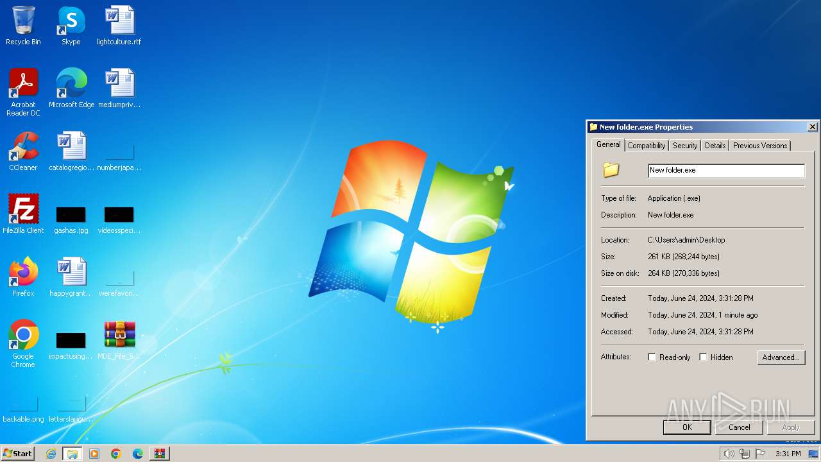Open Windows Media Player from taskbar
The image size is (821, 462).
pos(94,454)
